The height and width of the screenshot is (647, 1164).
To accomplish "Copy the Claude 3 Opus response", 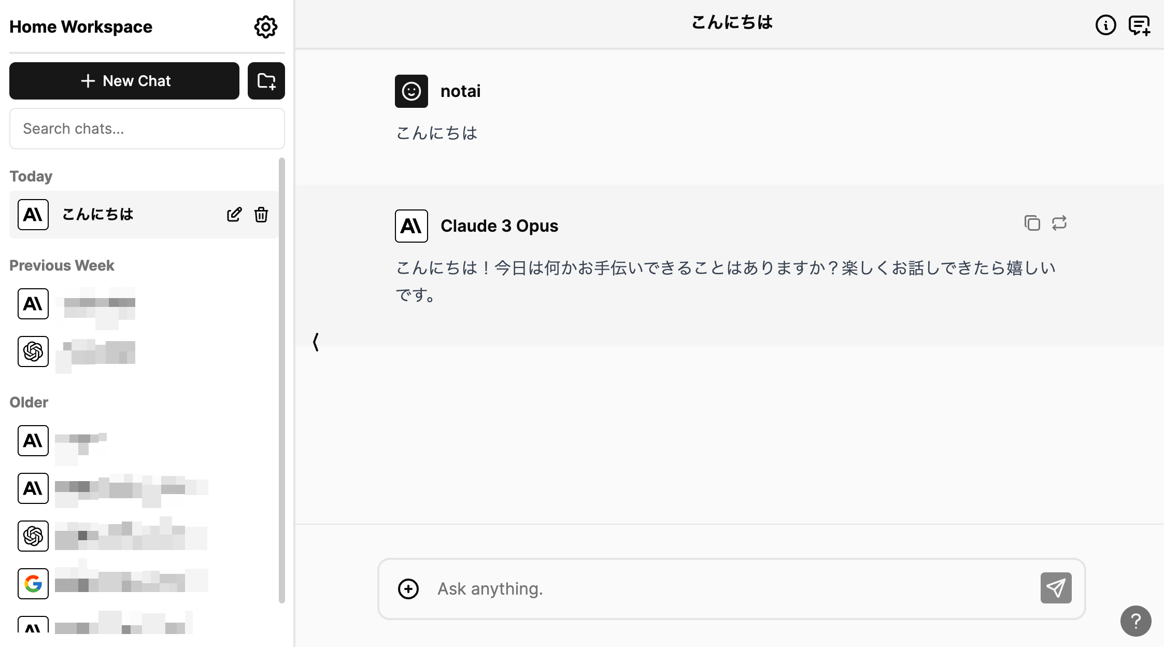I will 1032,223.
